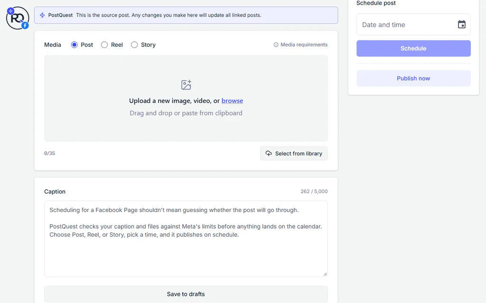Screen dimensions: 486x303
Task: Click 'Drag and drop or paste from clipboard' text
Action: click(x=186, y=113)
